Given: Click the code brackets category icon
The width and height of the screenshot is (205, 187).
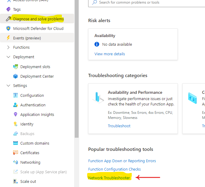Looking at the screenshot, I should click(192, 98).
